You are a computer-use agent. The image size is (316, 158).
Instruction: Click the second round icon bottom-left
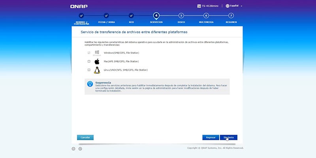(x=80, y=149)
